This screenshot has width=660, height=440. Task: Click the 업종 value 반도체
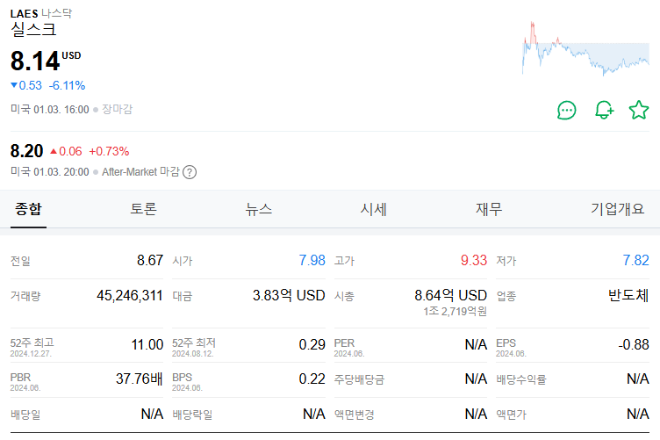(628, 296)
